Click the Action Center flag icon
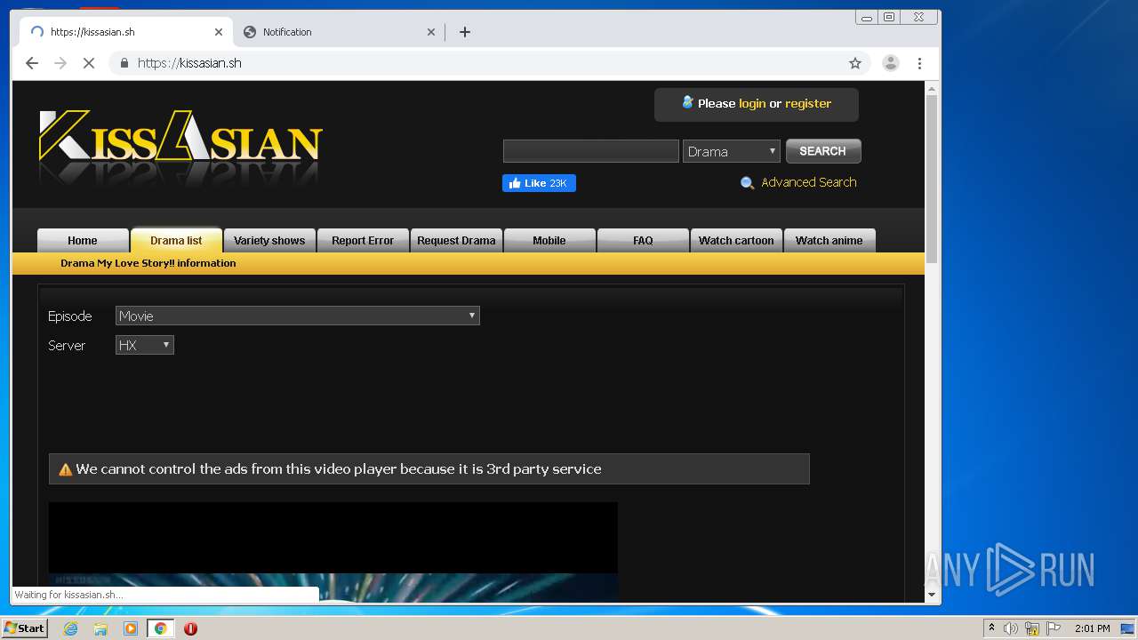The width and height of the screenshot is (1138, 640). point(1054,628)
